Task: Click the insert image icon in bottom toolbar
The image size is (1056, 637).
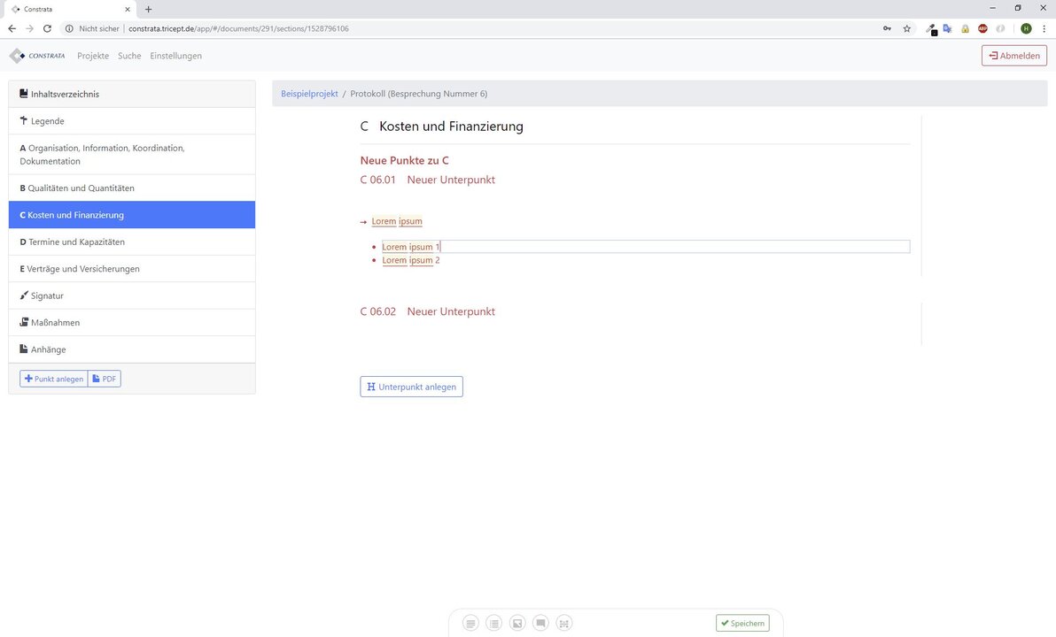Action: [517, 623]
